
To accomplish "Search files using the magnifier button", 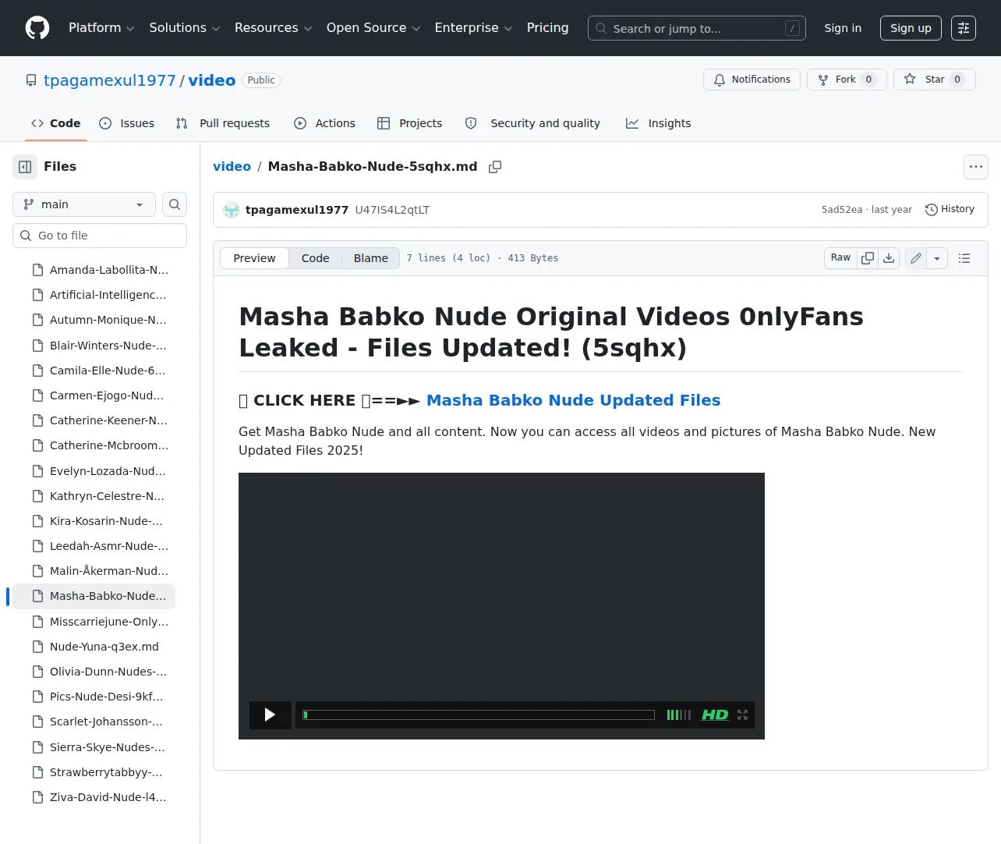I will coord(175,204).
